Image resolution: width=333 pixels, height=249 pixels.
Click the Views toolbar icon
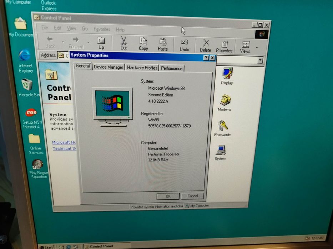245,47
